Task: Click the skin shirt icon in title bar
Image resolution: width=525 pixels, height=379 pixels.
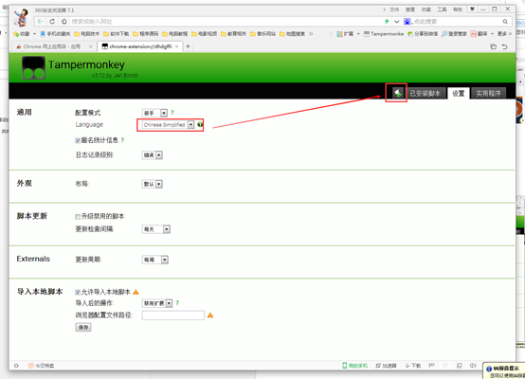Action: point(472,9)
